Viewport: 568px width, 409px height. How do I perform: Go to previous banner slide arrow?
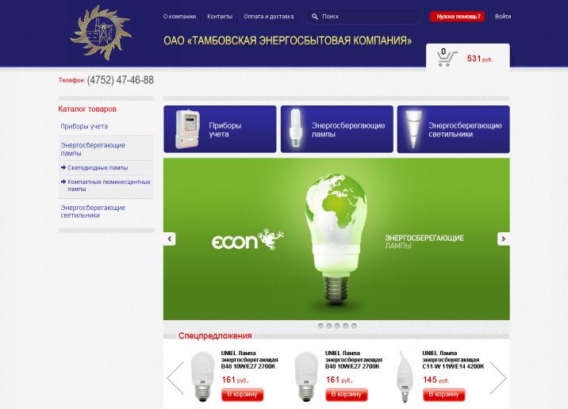tap(169, 239)
